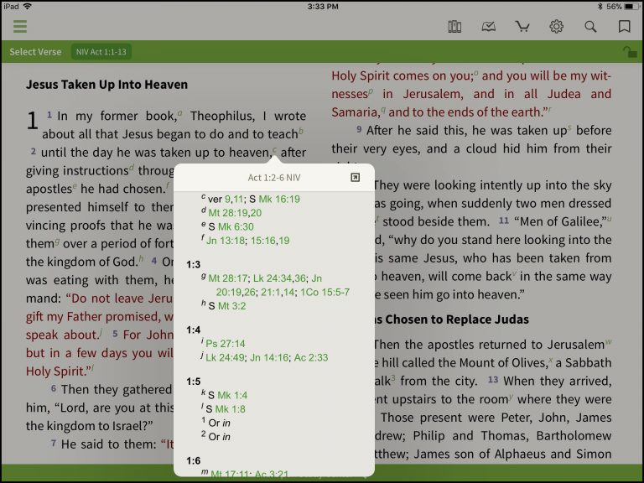This screenshot has height=483, width=644.
Task: Tap the battery indicator in status bar
Action: point(631,6)
